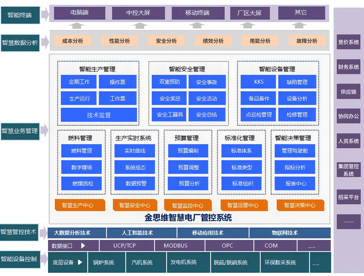Click the 智慧业务管理 layer label
Image resolution: width=364 pixels, height=276 pixels.
(x=20, y=131)
